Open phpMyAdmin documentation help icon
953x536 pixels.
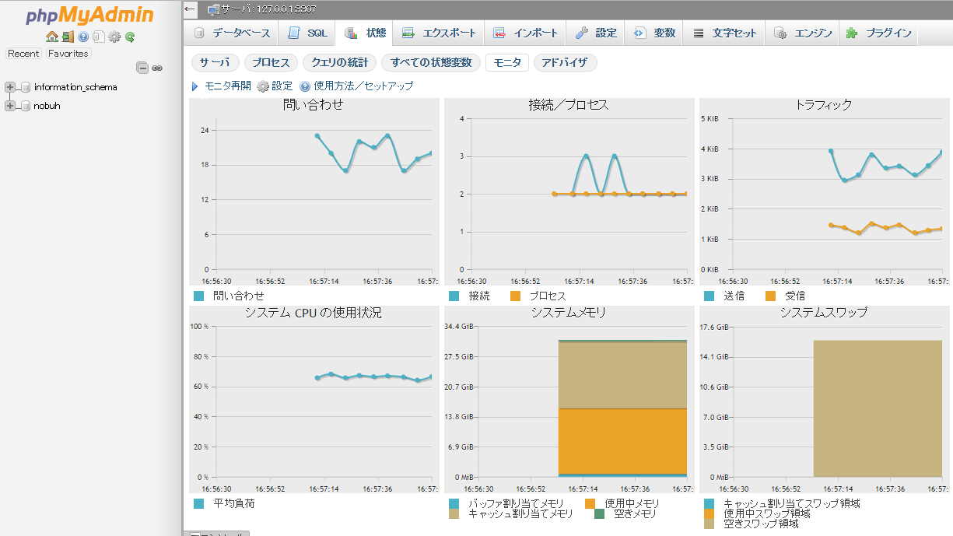tap(83, 37)
